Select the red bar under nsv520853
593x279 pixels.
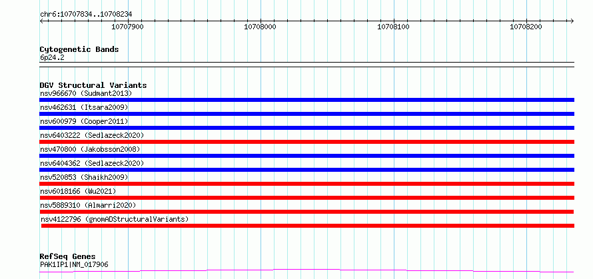(306, 184)
